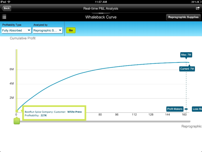The height and width of the screenshot is (152, 202).
Task: Click the Cumulative Profit axis title
Action: [22, 38]
